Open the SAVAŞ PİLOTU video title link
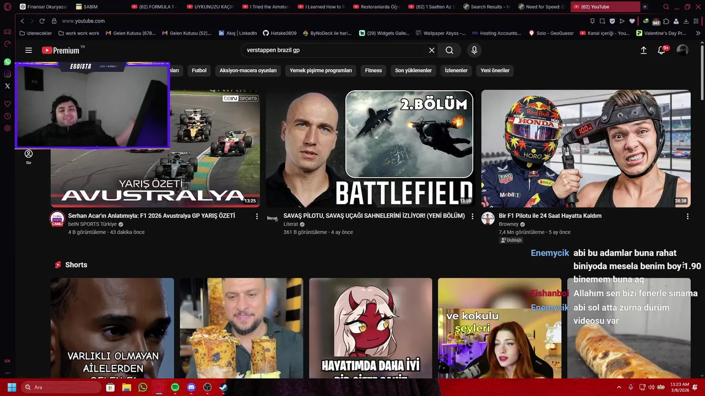 coord(374,216)
